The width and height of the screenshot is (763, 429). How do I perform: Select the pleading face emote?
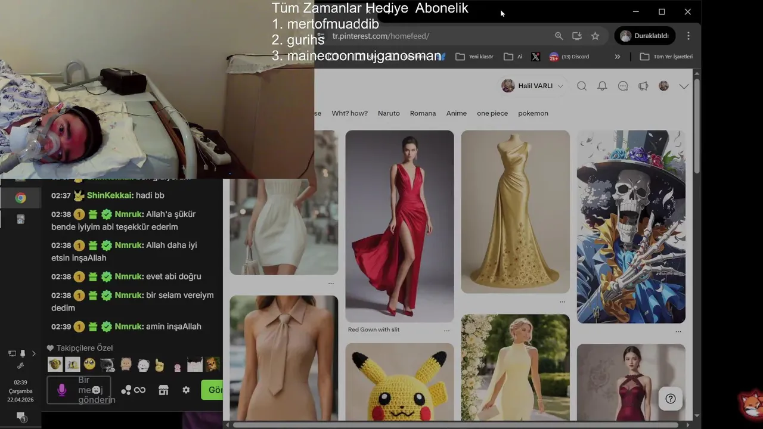point(89,364)
